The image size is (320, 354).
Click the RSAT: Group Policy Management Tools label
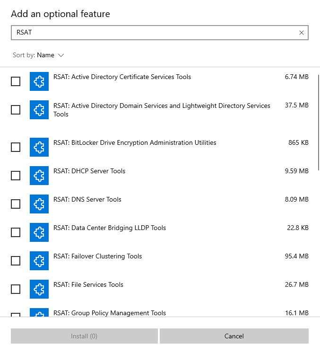110,313
